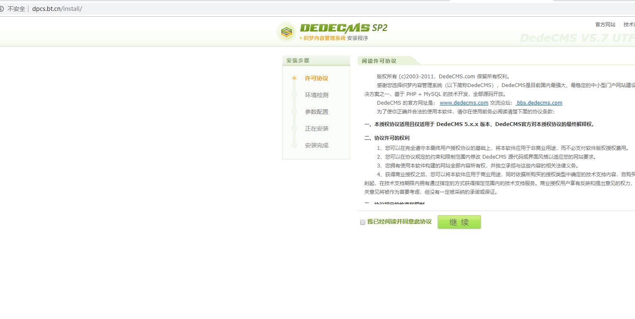Select the 许可协议 step bullet

coord(294,78)
